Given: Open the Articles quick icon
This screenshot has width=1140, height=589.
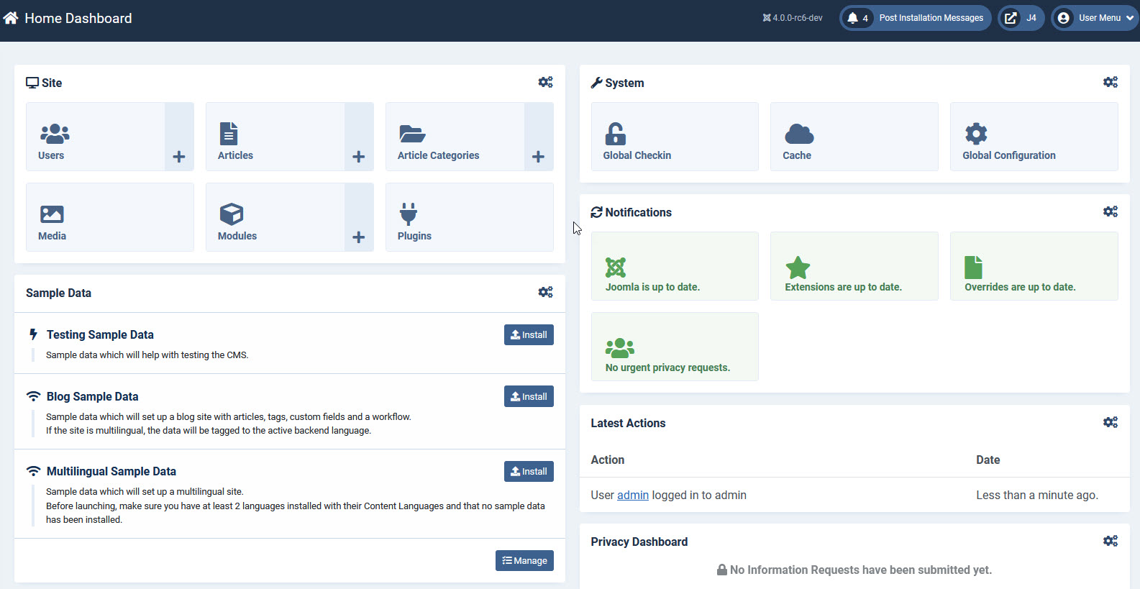Looking at the screenshot, I should [x=275, y=137].
